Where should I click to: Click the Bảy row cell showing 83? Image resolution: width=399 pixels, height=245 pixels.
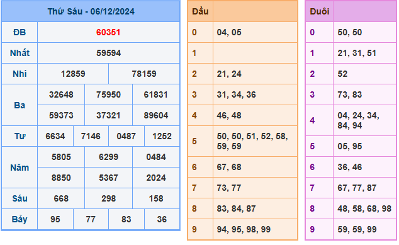(126, 219)
